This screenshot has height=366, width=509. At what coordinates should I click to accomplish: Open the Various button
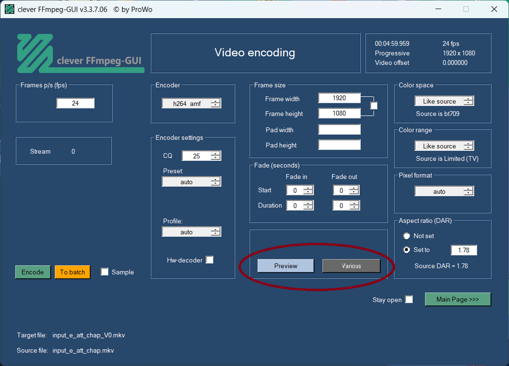[x=351, y=266]
